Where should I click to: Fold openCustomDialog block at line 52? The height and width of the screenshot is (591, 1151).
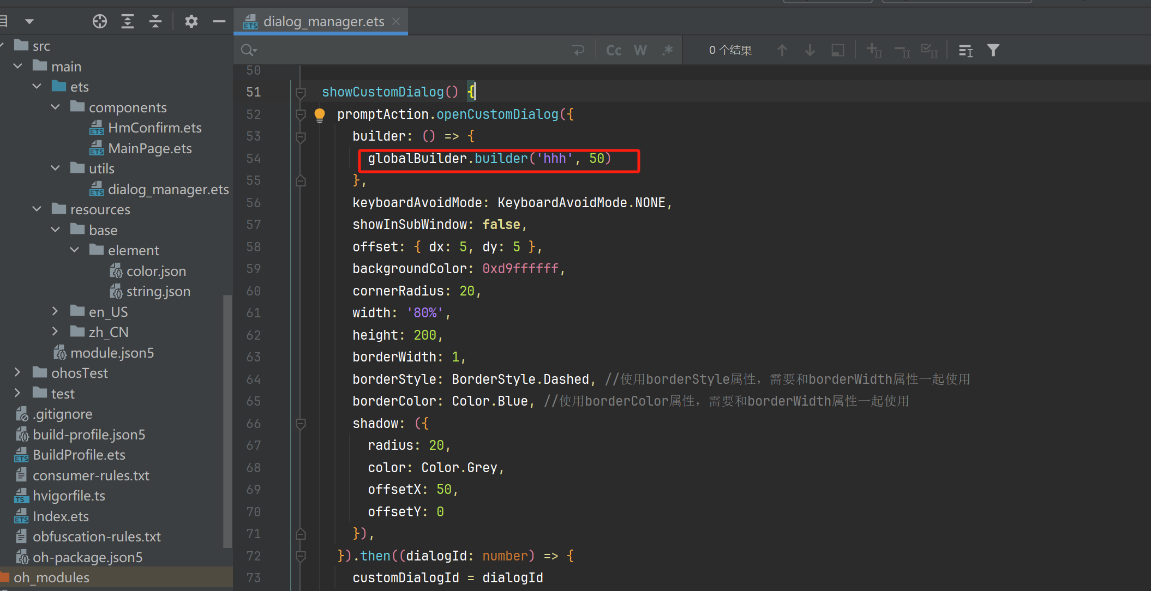[301, 114]
